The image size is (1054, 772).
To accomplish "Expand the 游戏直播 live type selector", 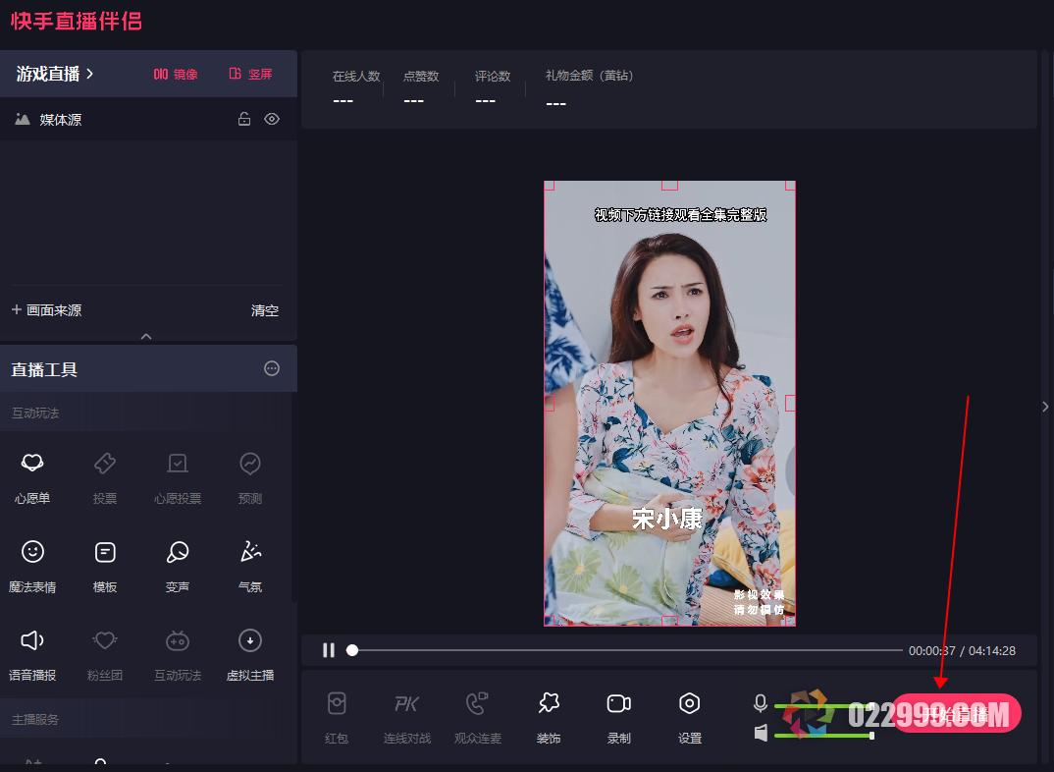I will click(x=55, y=74).
